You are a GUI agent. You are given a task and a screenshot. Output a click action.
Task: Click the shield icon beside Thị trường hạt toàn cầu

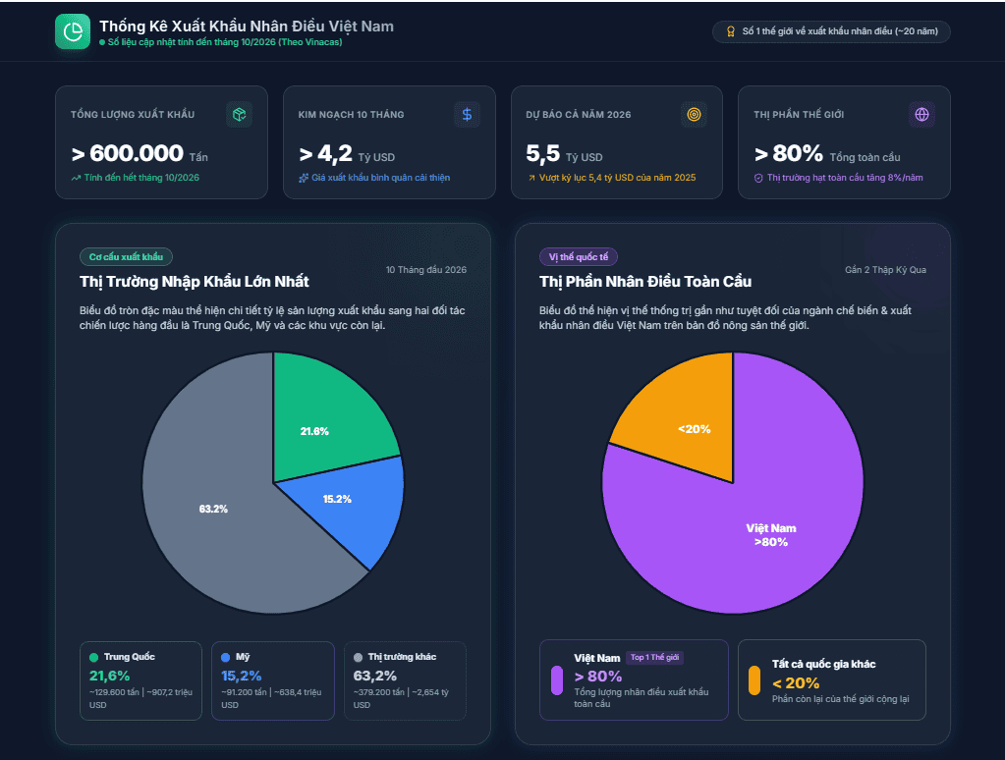click(x=758, y=178)
